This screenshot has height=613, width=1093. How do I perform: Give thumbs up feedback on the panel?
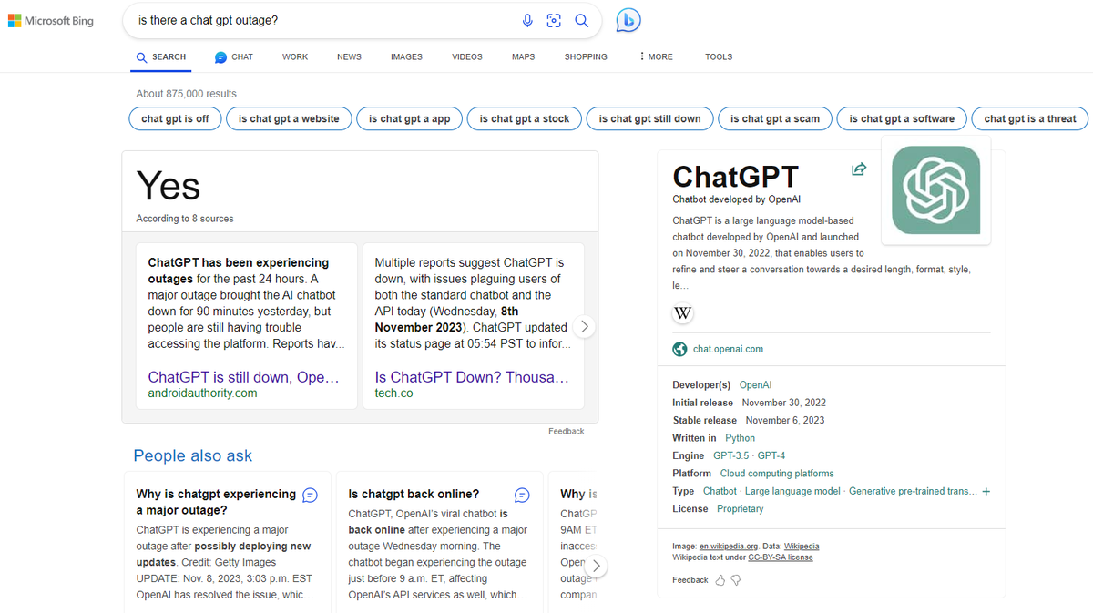coord(719,579)
